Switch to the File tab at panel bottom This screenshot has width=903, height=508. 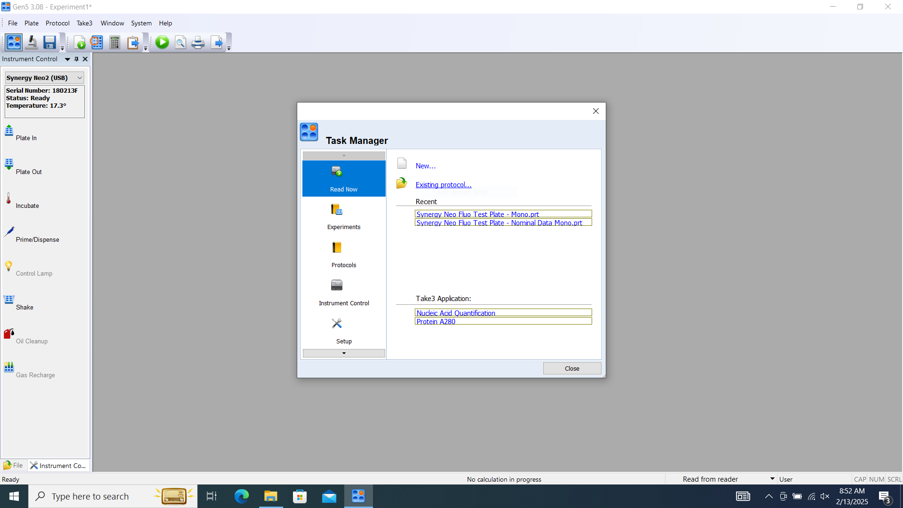(x=13, y=465)
